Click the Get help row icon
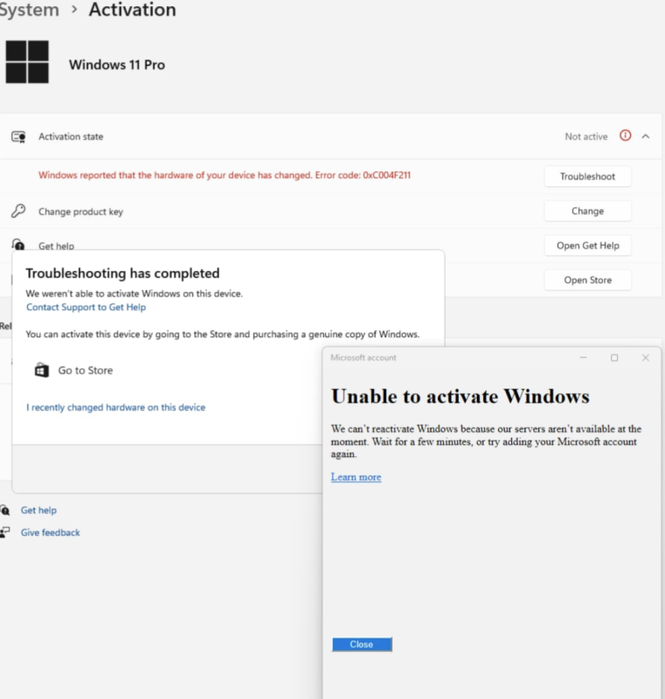Viewport: 665px width, 699px height. [x=18, y=245]
